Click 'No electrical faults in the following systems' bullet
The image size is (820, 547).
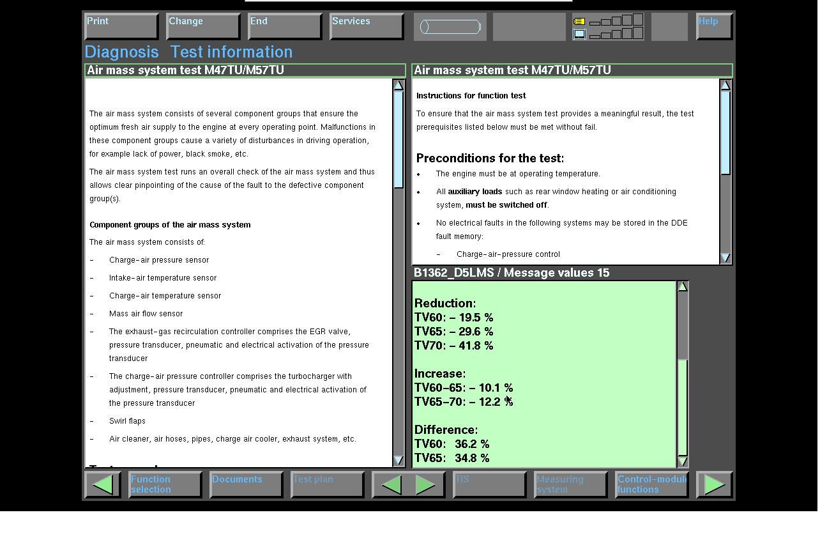pyautogui.click(x=562, y=229)
